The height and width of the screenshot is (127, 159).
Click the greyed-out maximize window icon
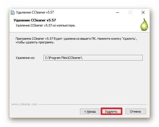point(130,12)
